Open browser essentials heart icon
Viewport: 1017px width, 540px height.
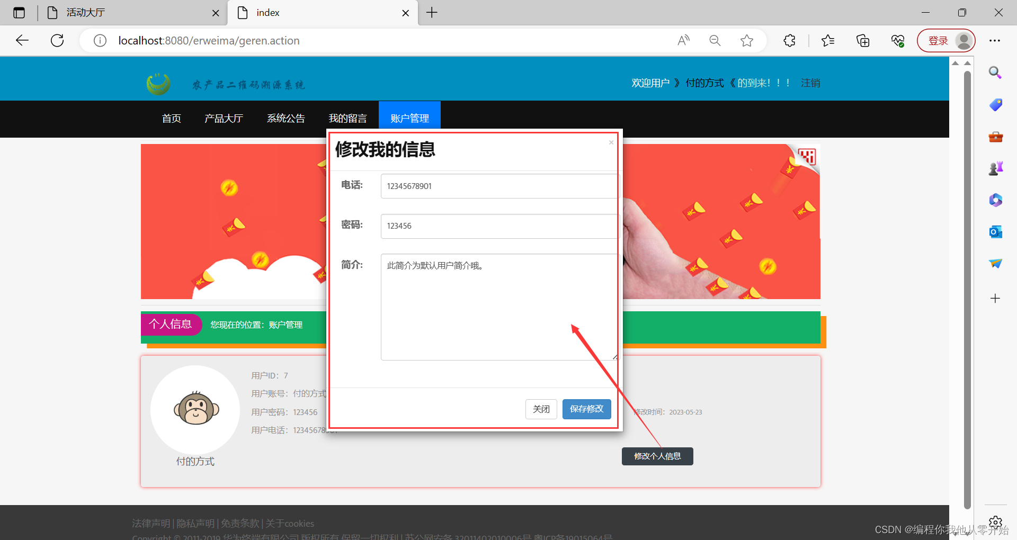898,41
